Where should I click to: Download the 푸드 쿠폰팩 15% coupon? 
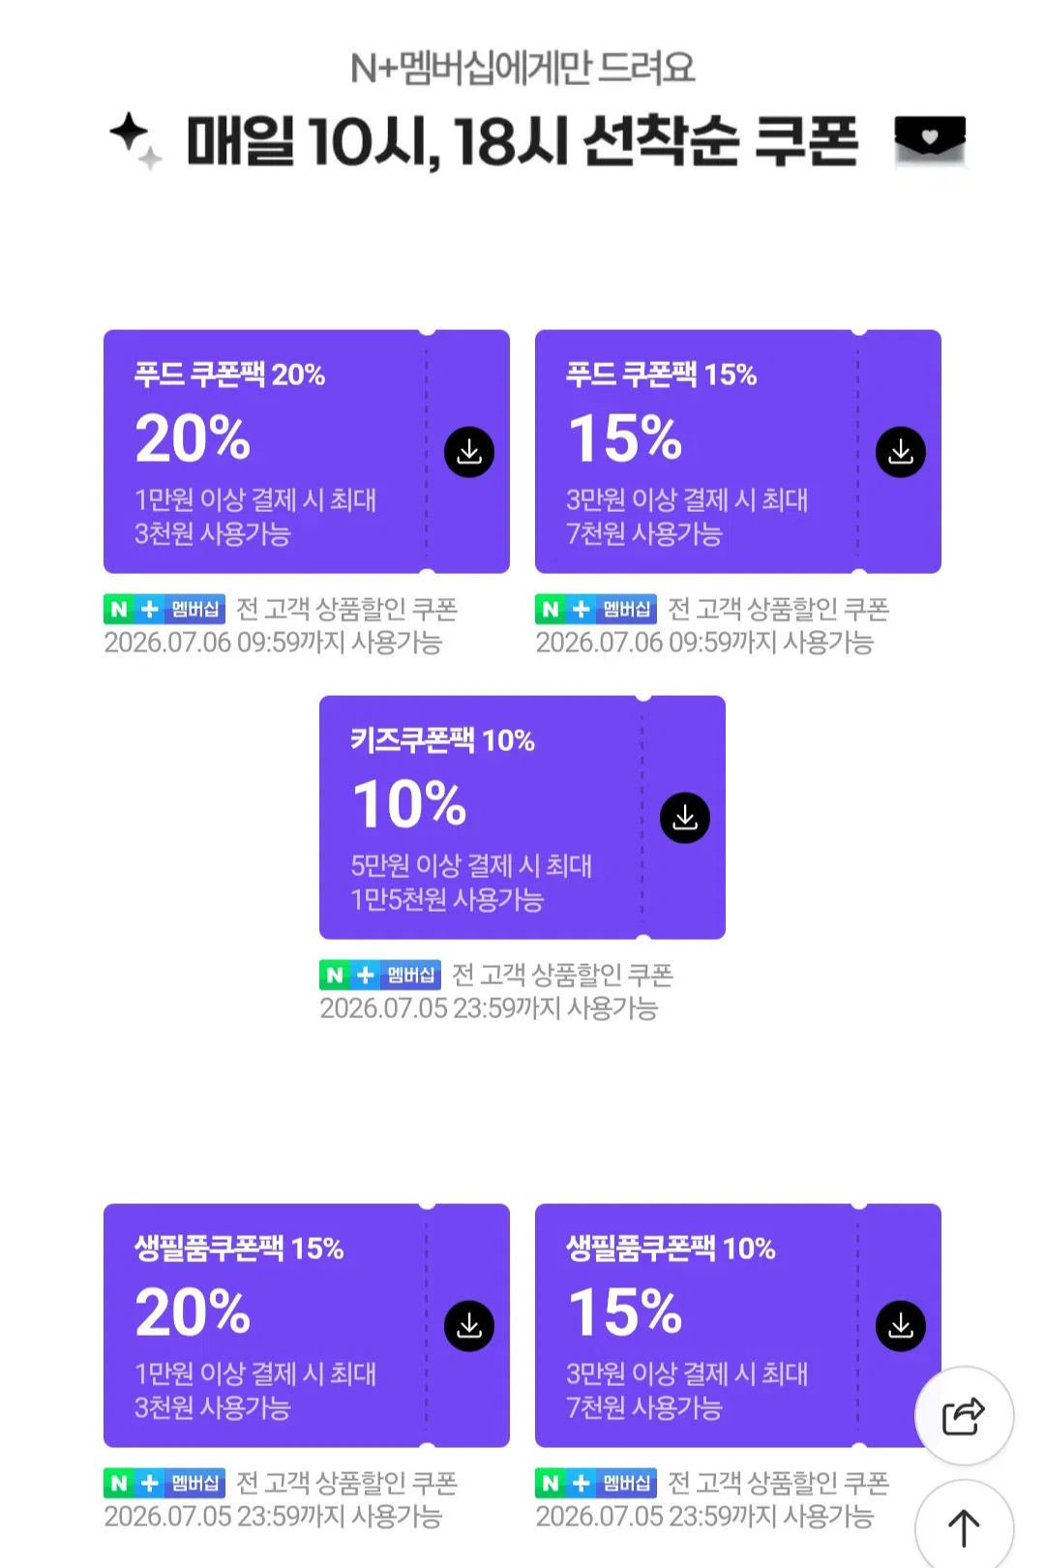click(901, 452)
